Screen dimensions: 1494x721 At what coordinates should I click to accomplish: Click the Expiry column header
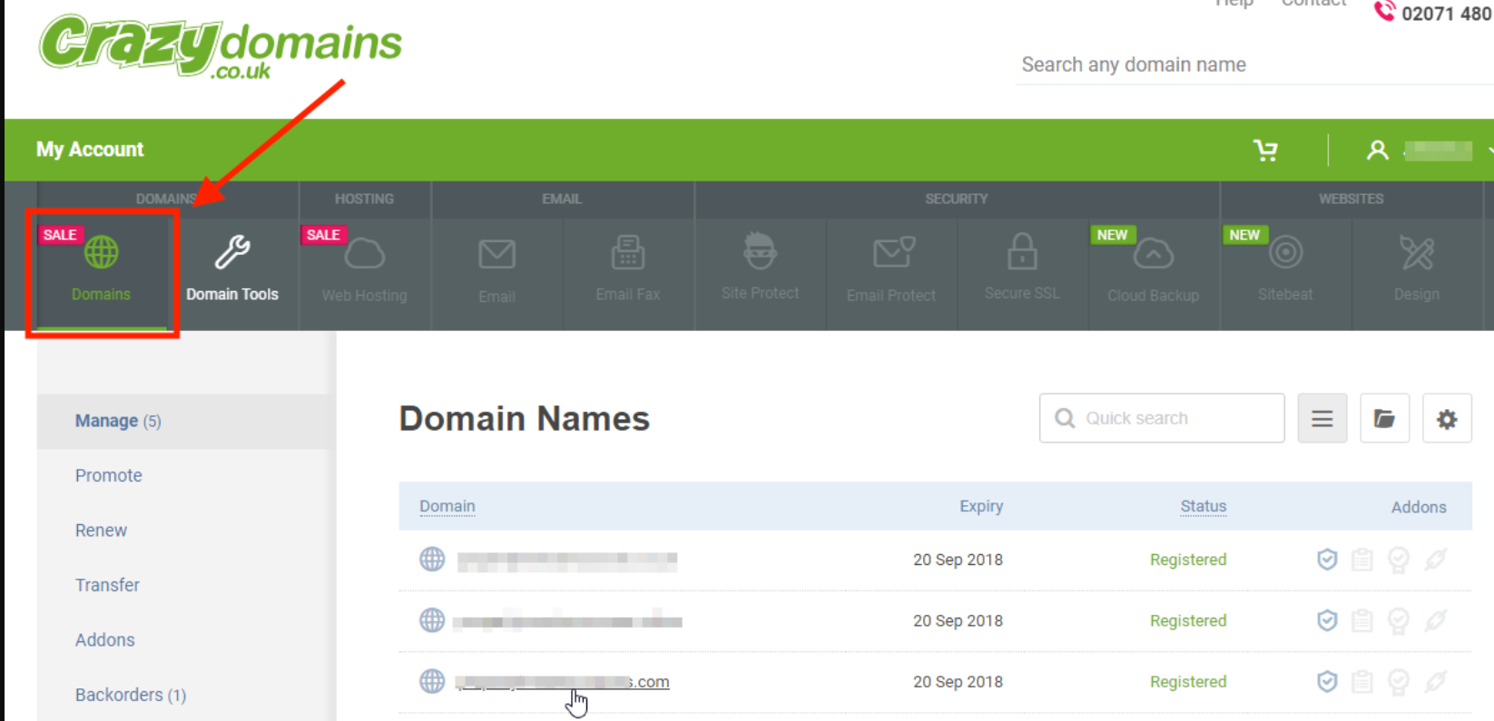981,506
